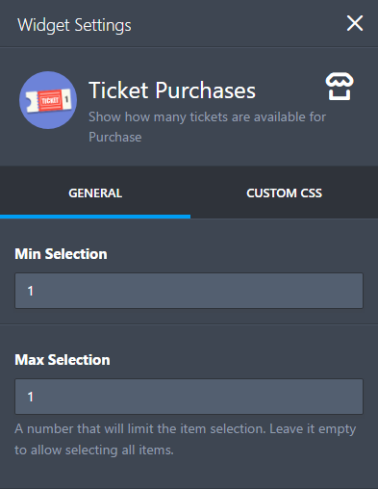Open the storefront icon beside Ticket Purchases
378x489 pixels.
coord(340,87)
